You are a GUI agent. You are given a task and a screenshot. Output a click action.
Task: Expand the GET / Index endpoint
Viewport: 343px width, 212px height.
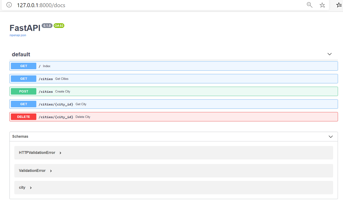click(174, 66)
